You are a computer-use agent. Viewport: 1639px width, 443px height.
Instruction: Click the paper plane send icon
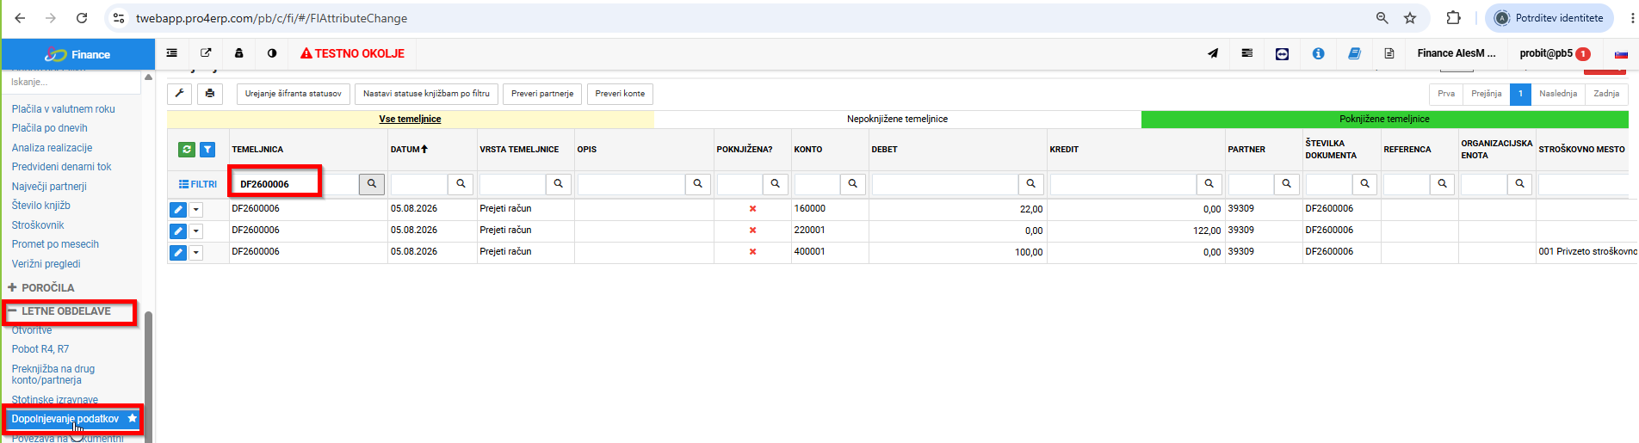[1213, 53]
